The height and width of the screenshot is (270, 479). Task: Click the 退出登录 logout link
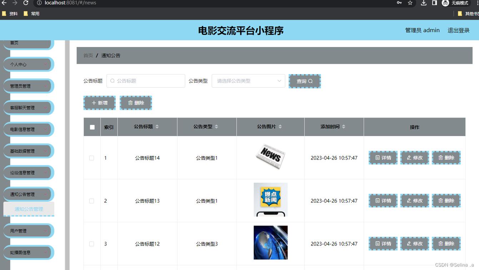(458, 30)
